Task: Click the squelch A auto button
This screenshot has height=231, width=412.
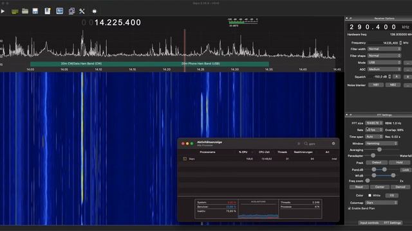Action: 397,77
